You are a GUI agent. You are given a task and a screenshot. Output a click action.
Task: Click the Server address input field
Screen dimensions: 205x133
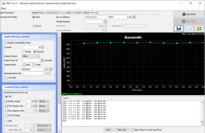(97, 17)
